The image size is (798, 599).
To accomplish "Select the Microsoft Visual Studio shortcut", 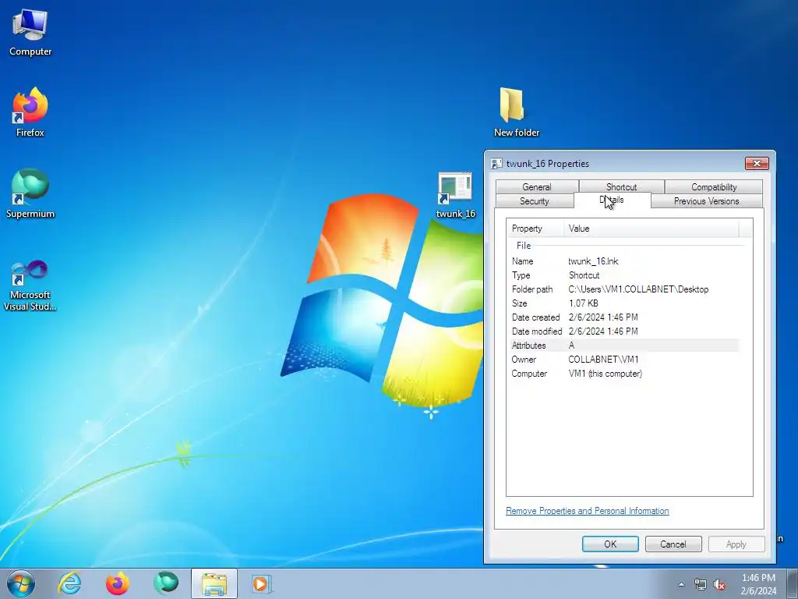I will [x=30, y=285].
